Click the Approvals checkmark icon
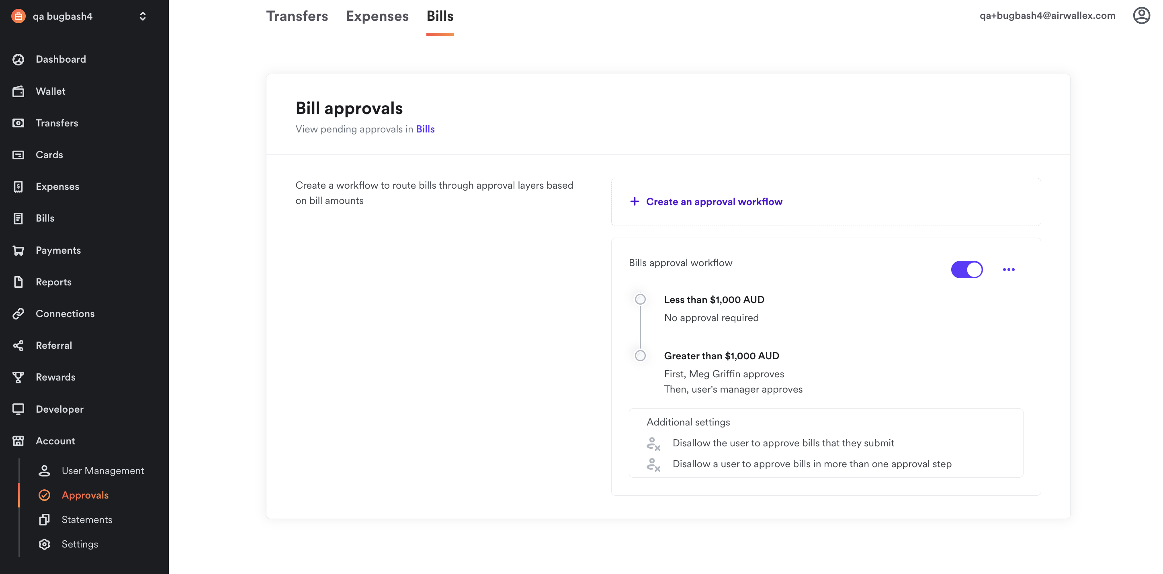The width and height of the screenshot is (1163, 574). [44, 495]
